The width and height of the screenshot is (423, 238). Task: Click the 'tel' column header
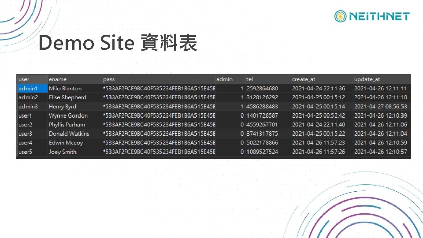tap(268, 79)
